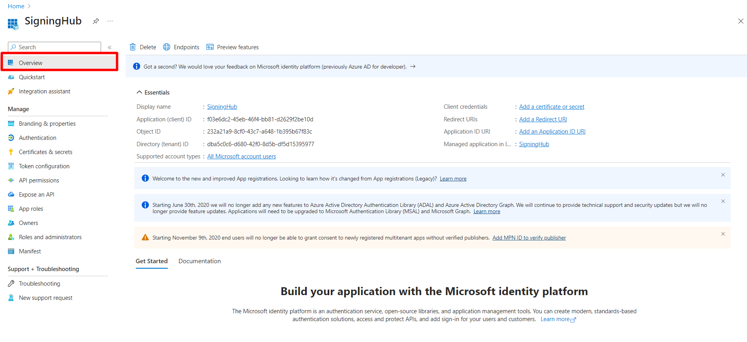Click the Token configuration icon
747x342 pixels.
pyautogui.click(x=11, y=166)
